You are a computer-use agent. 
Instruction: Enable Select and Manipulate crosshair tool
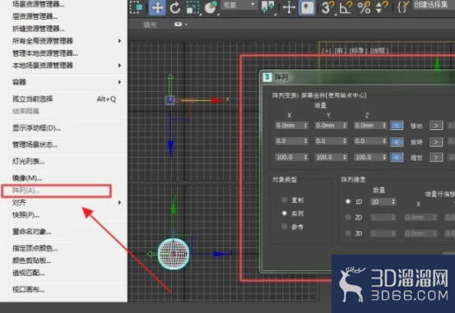tap(289, 7)
